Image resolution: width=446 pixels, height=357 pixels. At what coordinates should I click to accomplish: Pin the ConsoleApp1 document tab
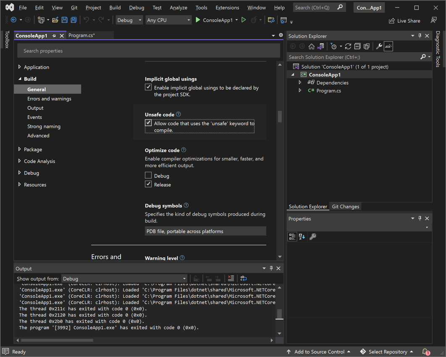point(54,36)
